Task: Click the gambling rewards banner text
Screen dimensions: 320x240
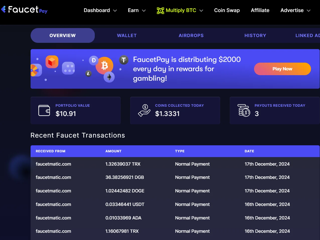Action: (x=187, y=69)
